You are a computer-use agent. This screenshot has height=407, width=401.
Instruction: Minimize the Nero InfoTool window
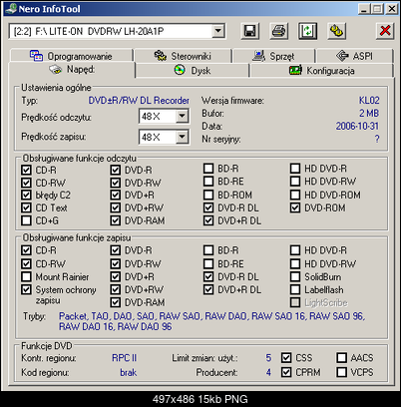(364, 9)
